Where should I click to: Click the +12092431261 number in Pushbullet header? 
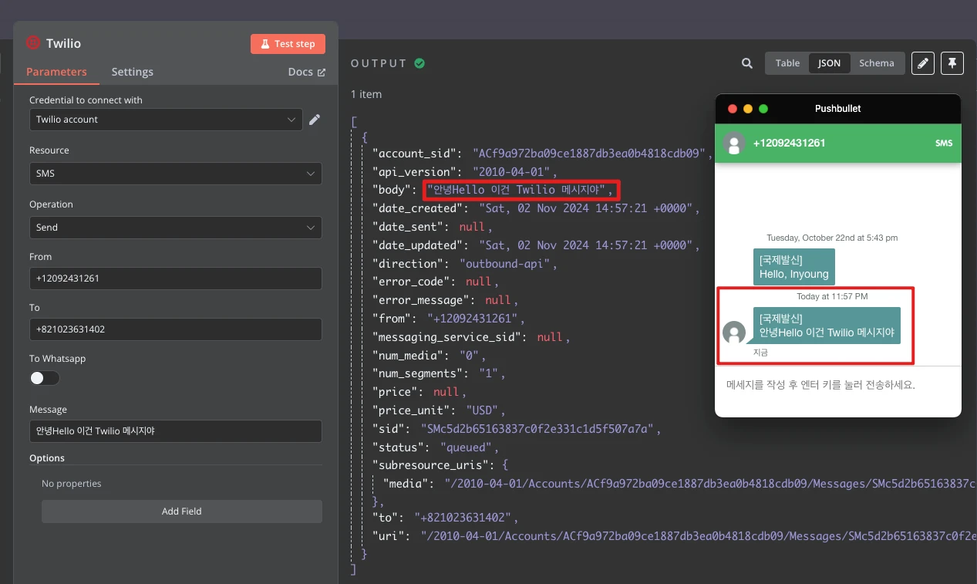pyautogui.click(x=789, y=143)
